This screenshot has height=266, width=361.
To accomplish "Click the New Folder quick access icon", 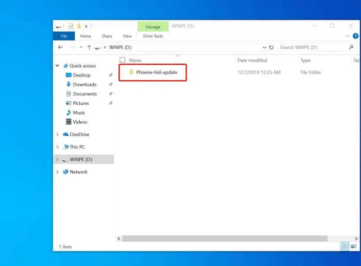I will click(79, 26).
